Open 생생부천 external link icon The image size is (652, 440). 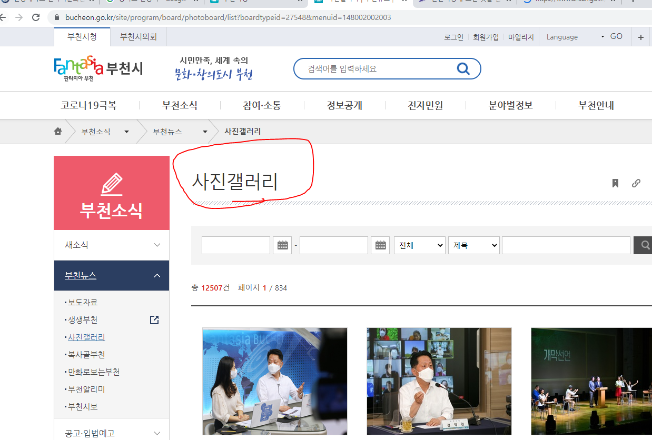[x=154, y=320]
